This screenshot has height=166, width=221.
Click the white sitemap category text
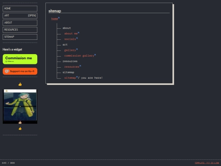tap(68, 72)
